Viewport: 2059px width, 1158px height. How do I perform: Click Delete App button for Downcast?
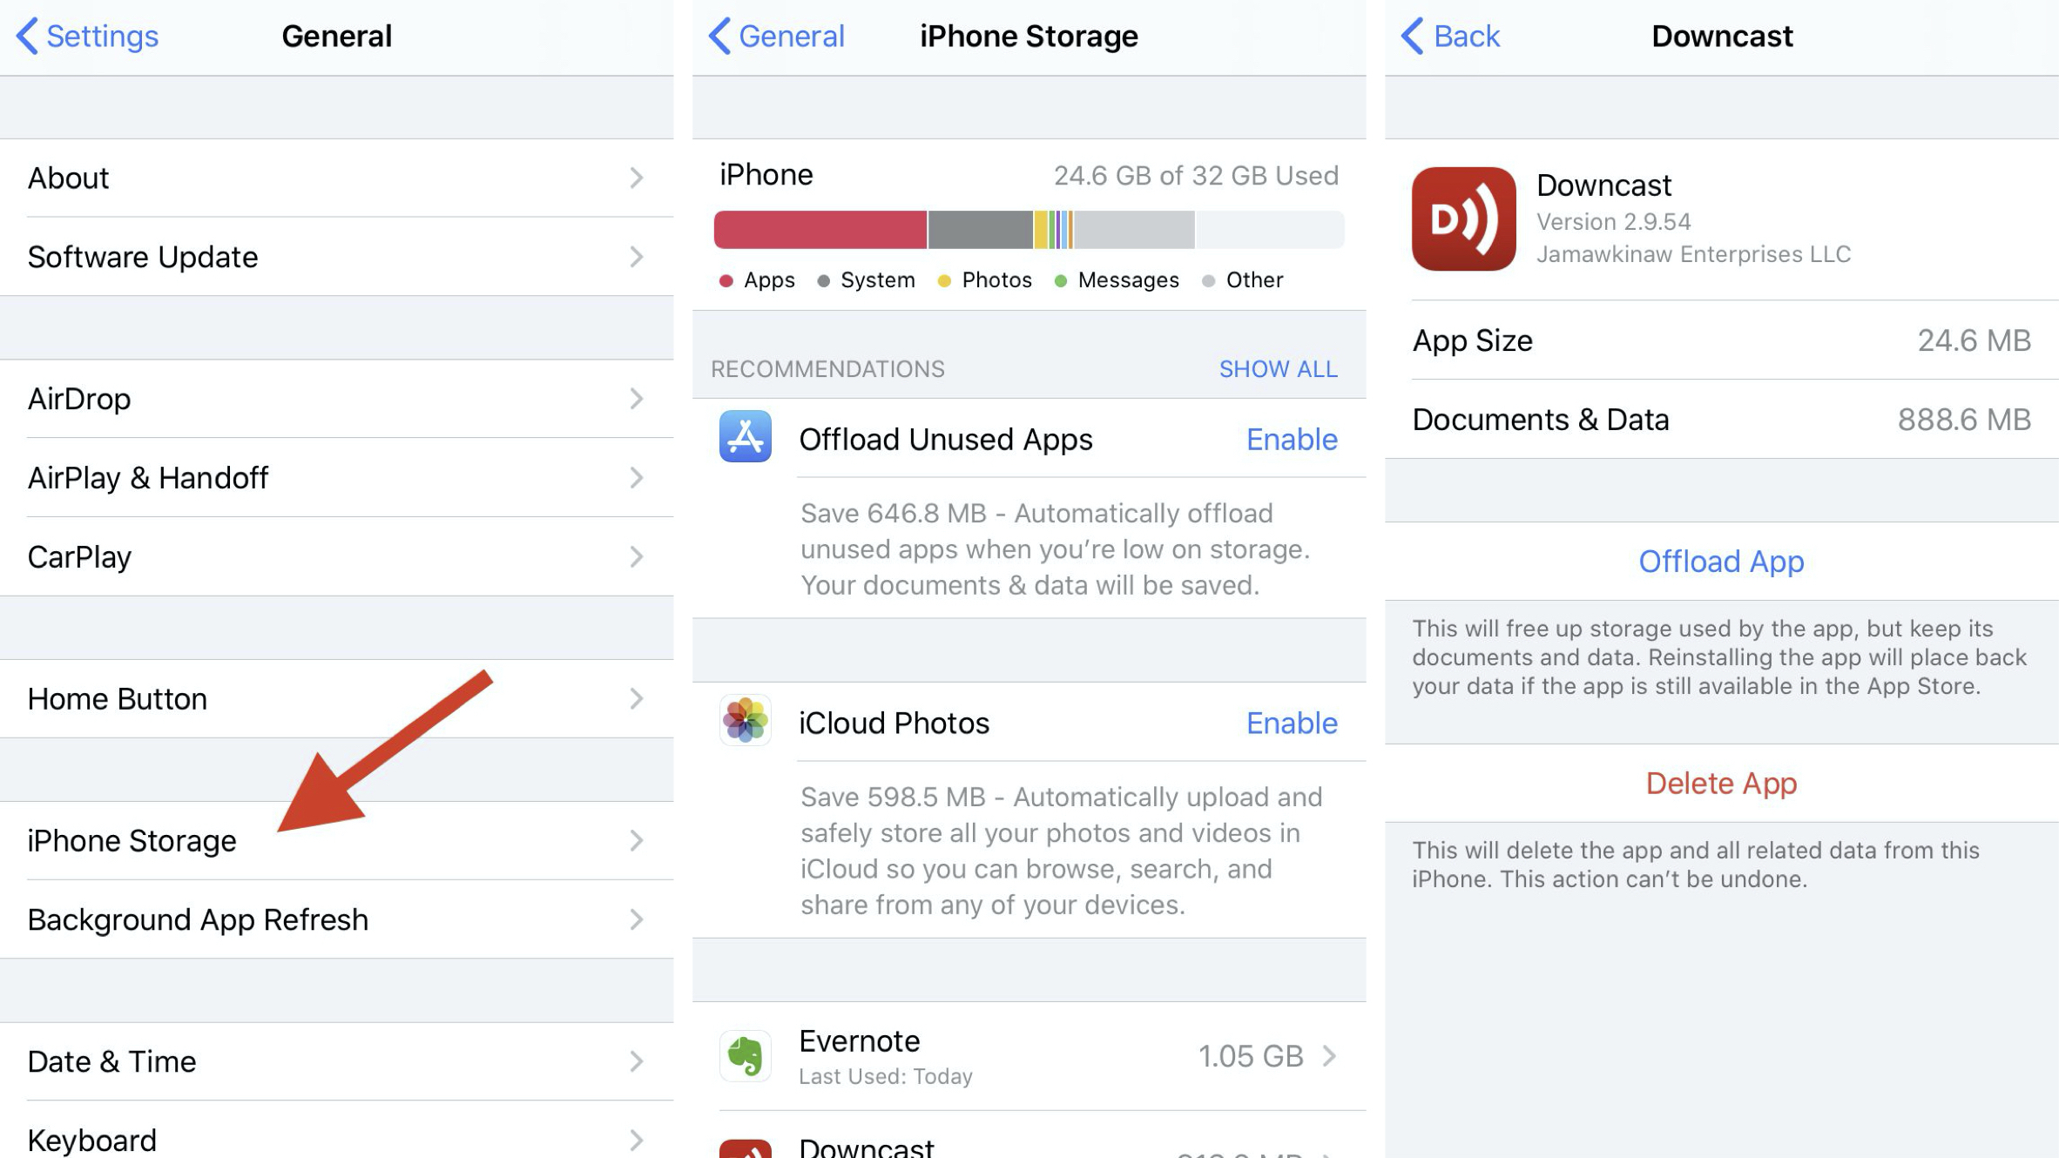(x=1718, y=782)
